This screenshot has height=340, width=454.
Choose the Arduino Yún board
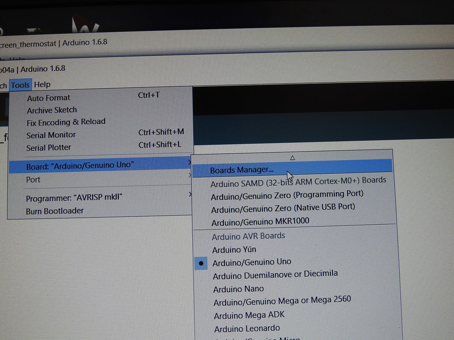[295, 249]
